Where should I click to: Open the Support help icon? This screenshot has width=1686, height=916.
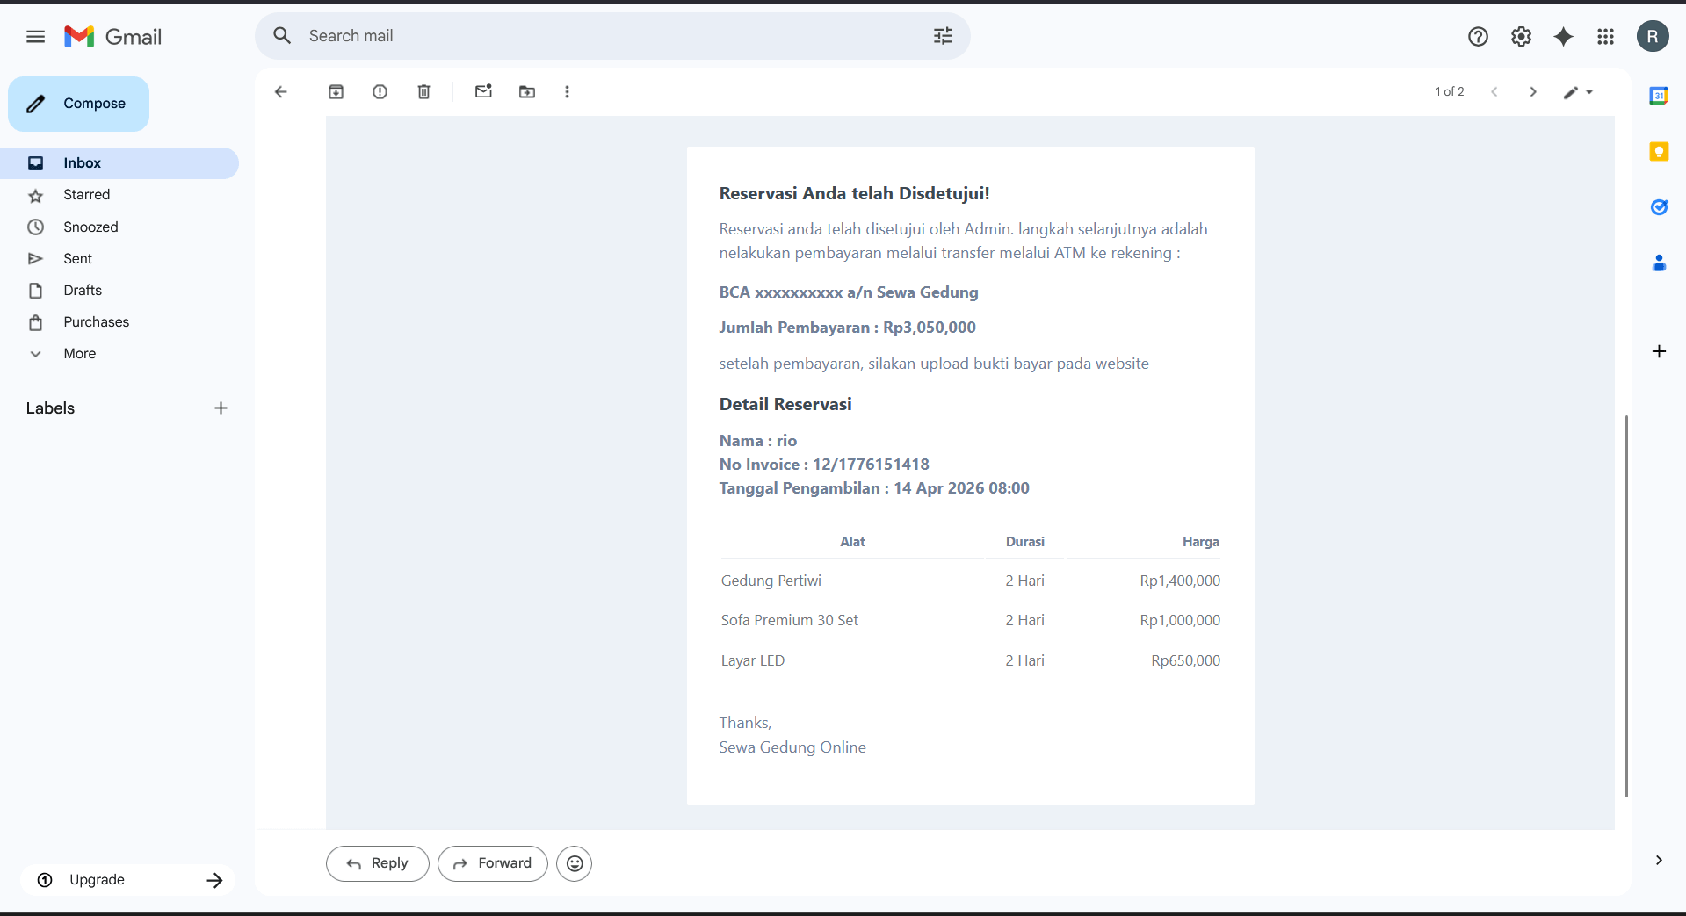1478,36
